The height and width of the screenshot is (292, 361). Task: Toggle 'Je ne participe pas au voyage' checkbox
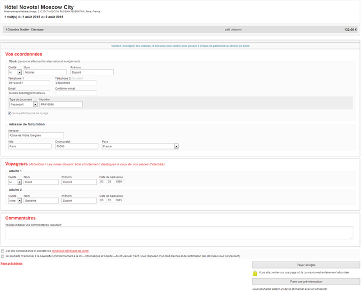click(10, 113)
